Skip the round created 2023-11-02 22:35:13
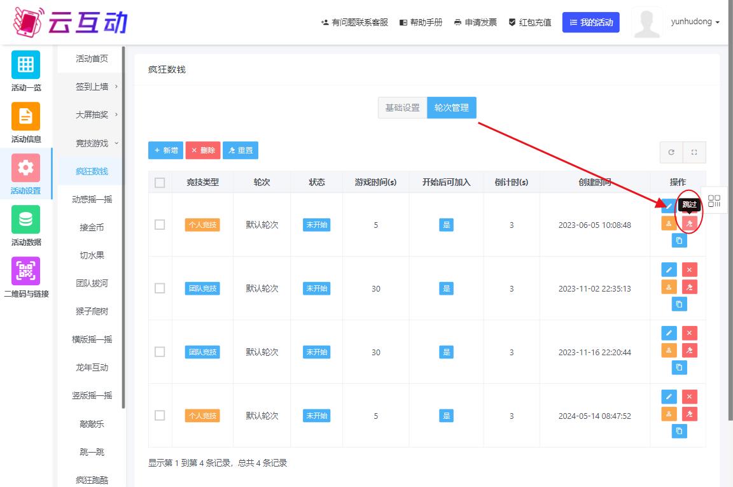The image size is (733, 487). coord(689,286)
